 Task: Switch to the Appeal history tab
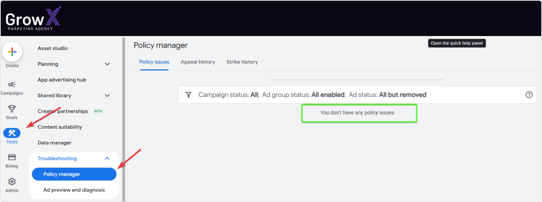tap(198, 62)
